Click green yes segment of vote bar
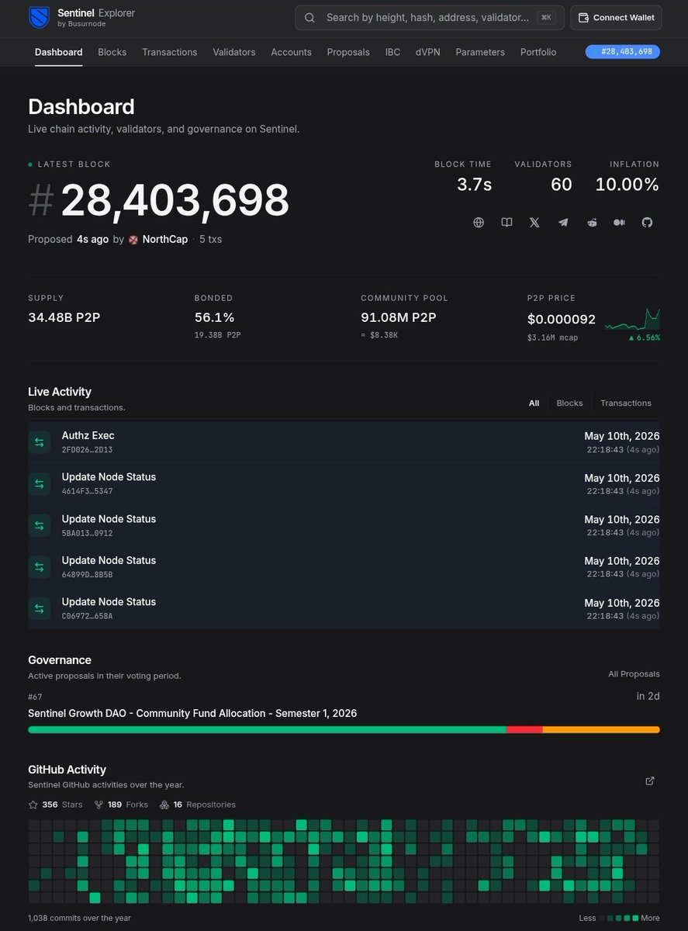This screenshot has height=931, width=688. click(267, 729)
